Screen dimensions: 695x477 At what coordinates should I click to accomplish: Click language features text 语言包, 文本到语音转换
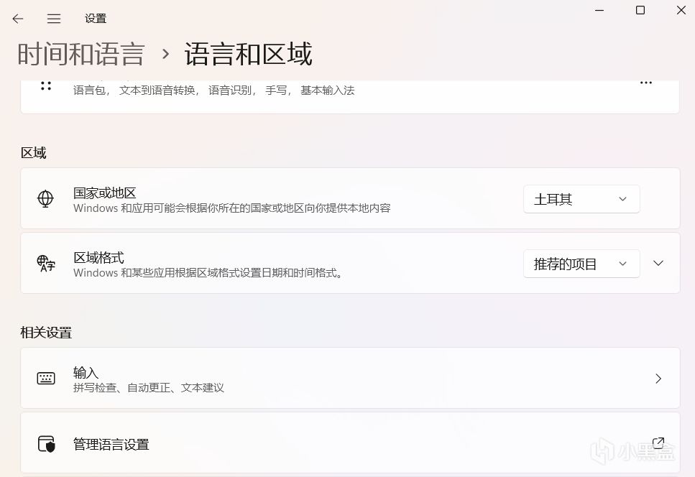(214, 91)
